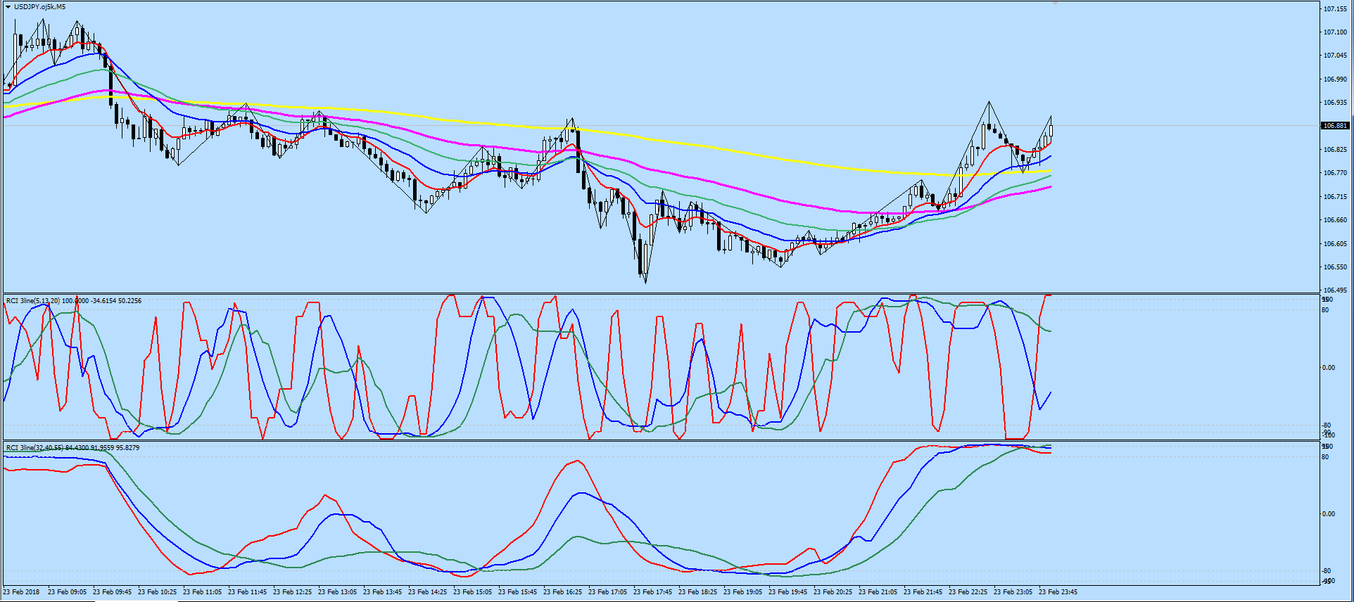
Task: Click the 23 Feb 19:45 time label
Action: [x=787, y=592]
